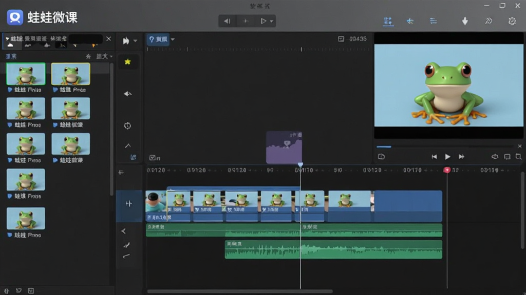The height and width of the screenshot is (295, 526).
Task: Click the left chevron beside the audio track
Action: tap(123, 231)
